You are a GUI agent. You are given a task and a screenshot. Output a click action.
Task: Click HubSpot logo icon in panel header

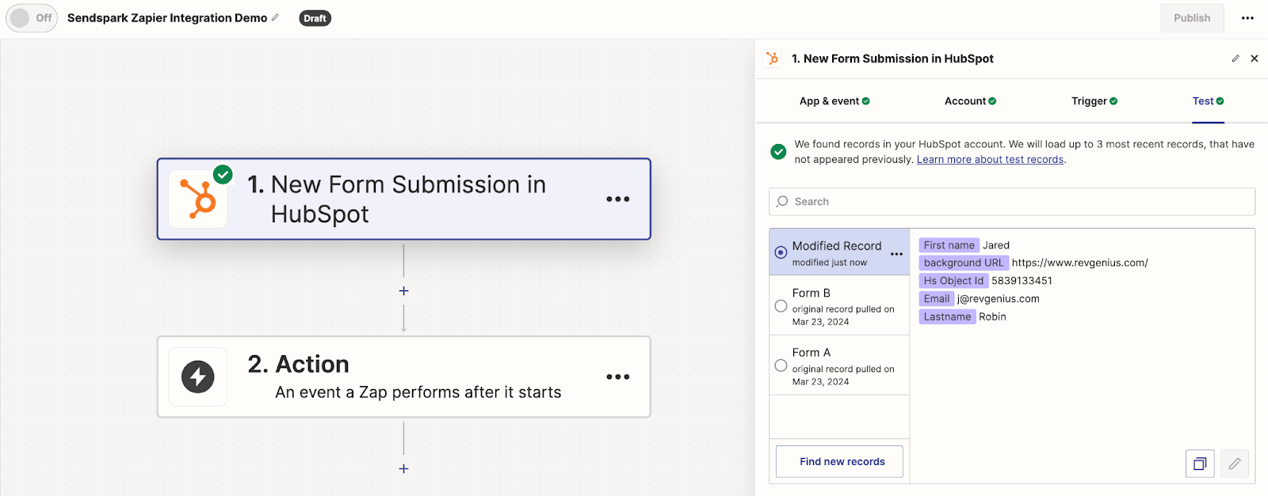(773, 59)
